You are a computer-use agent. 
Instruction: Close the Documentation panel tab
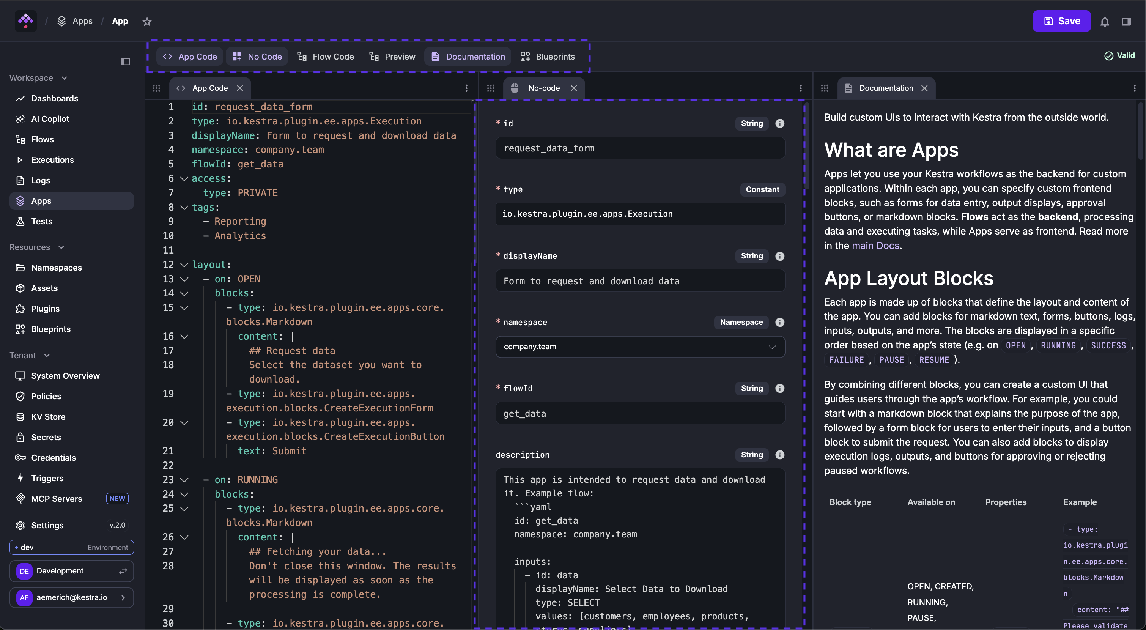point(924,88)
